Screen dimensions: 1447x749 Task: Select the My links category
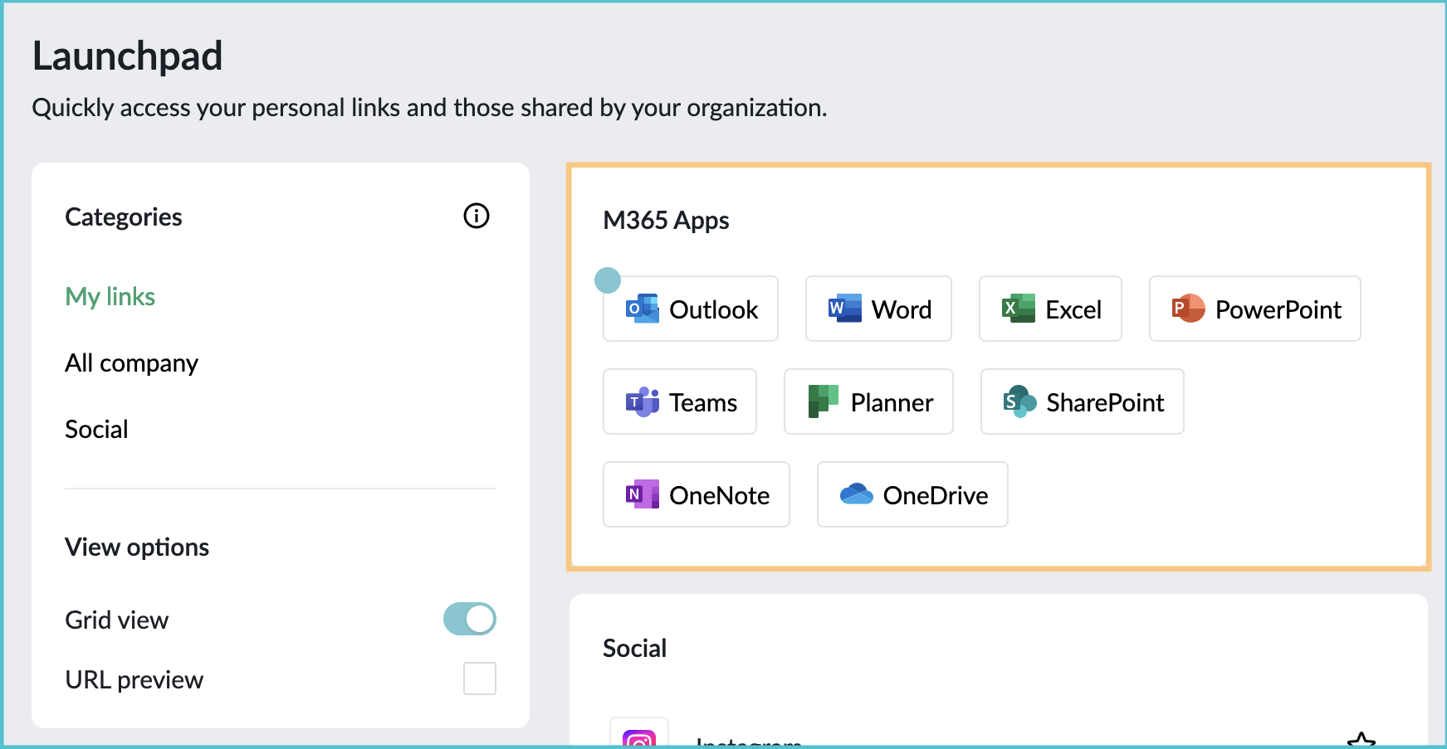pos(110,297)
